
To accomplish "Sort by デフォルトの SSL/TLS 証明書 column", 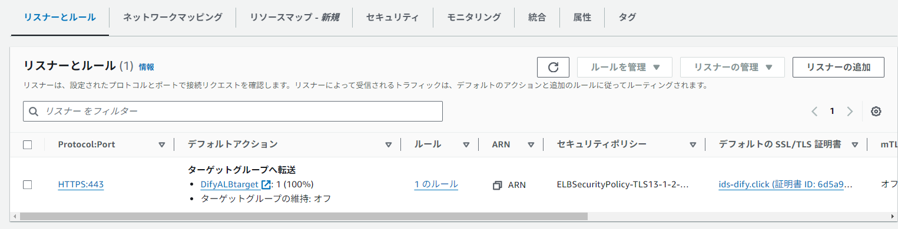I will 854,144.
